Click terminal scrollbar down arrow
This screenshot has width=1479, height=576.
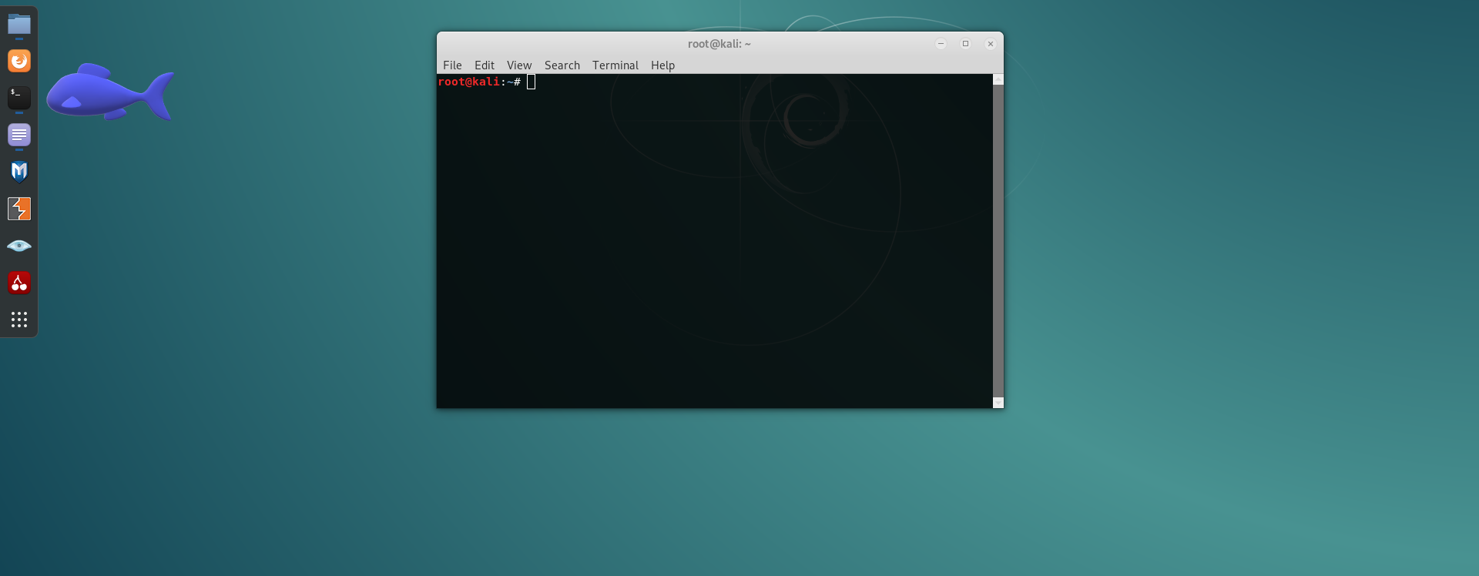998,403
